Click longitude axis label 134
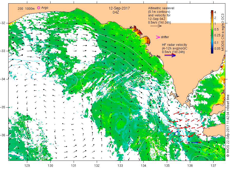Screen dimensions: 231x169 click(143, 166)
